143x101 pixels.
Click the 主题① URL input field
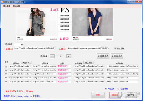[35, 48]
